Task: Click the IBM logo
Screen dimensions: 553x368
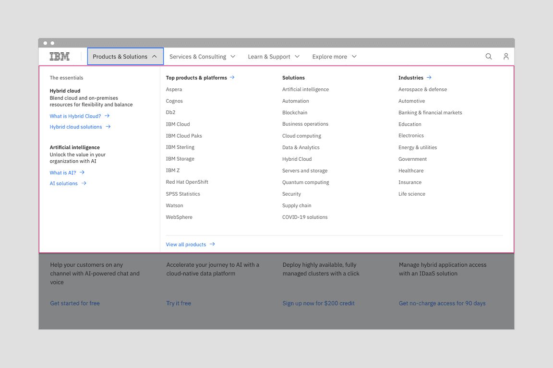Action: pos(59,56)
